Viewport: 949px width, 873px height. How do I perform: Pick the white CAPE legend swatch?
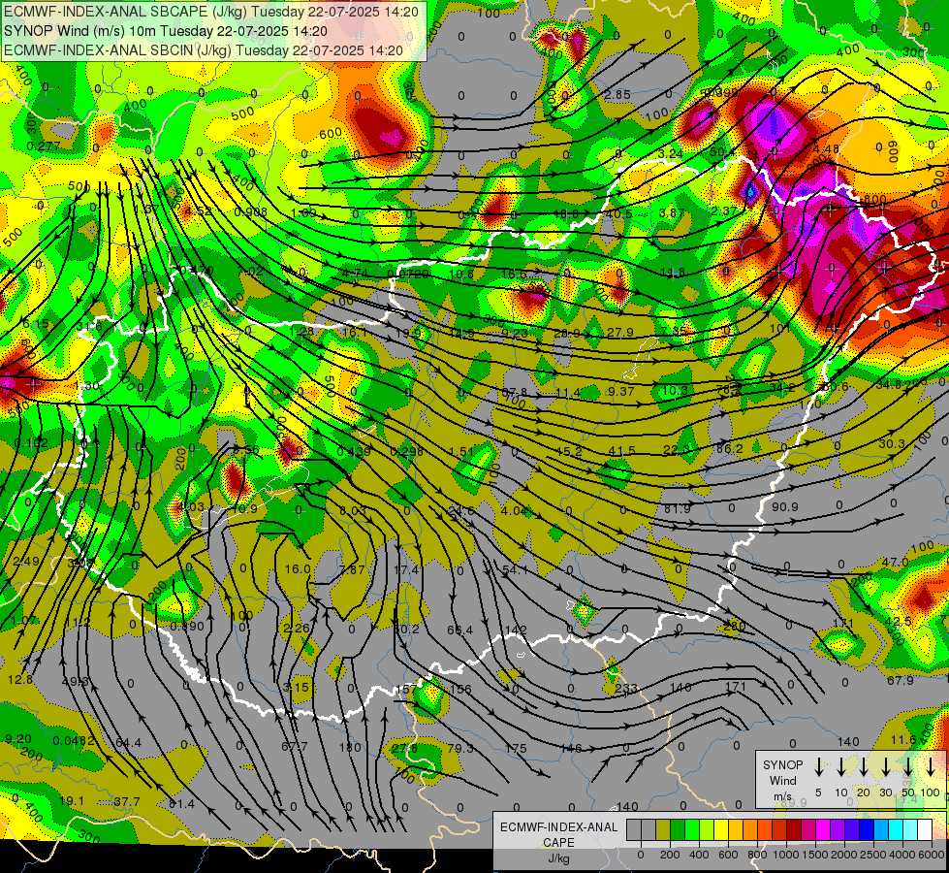[925, 830]
